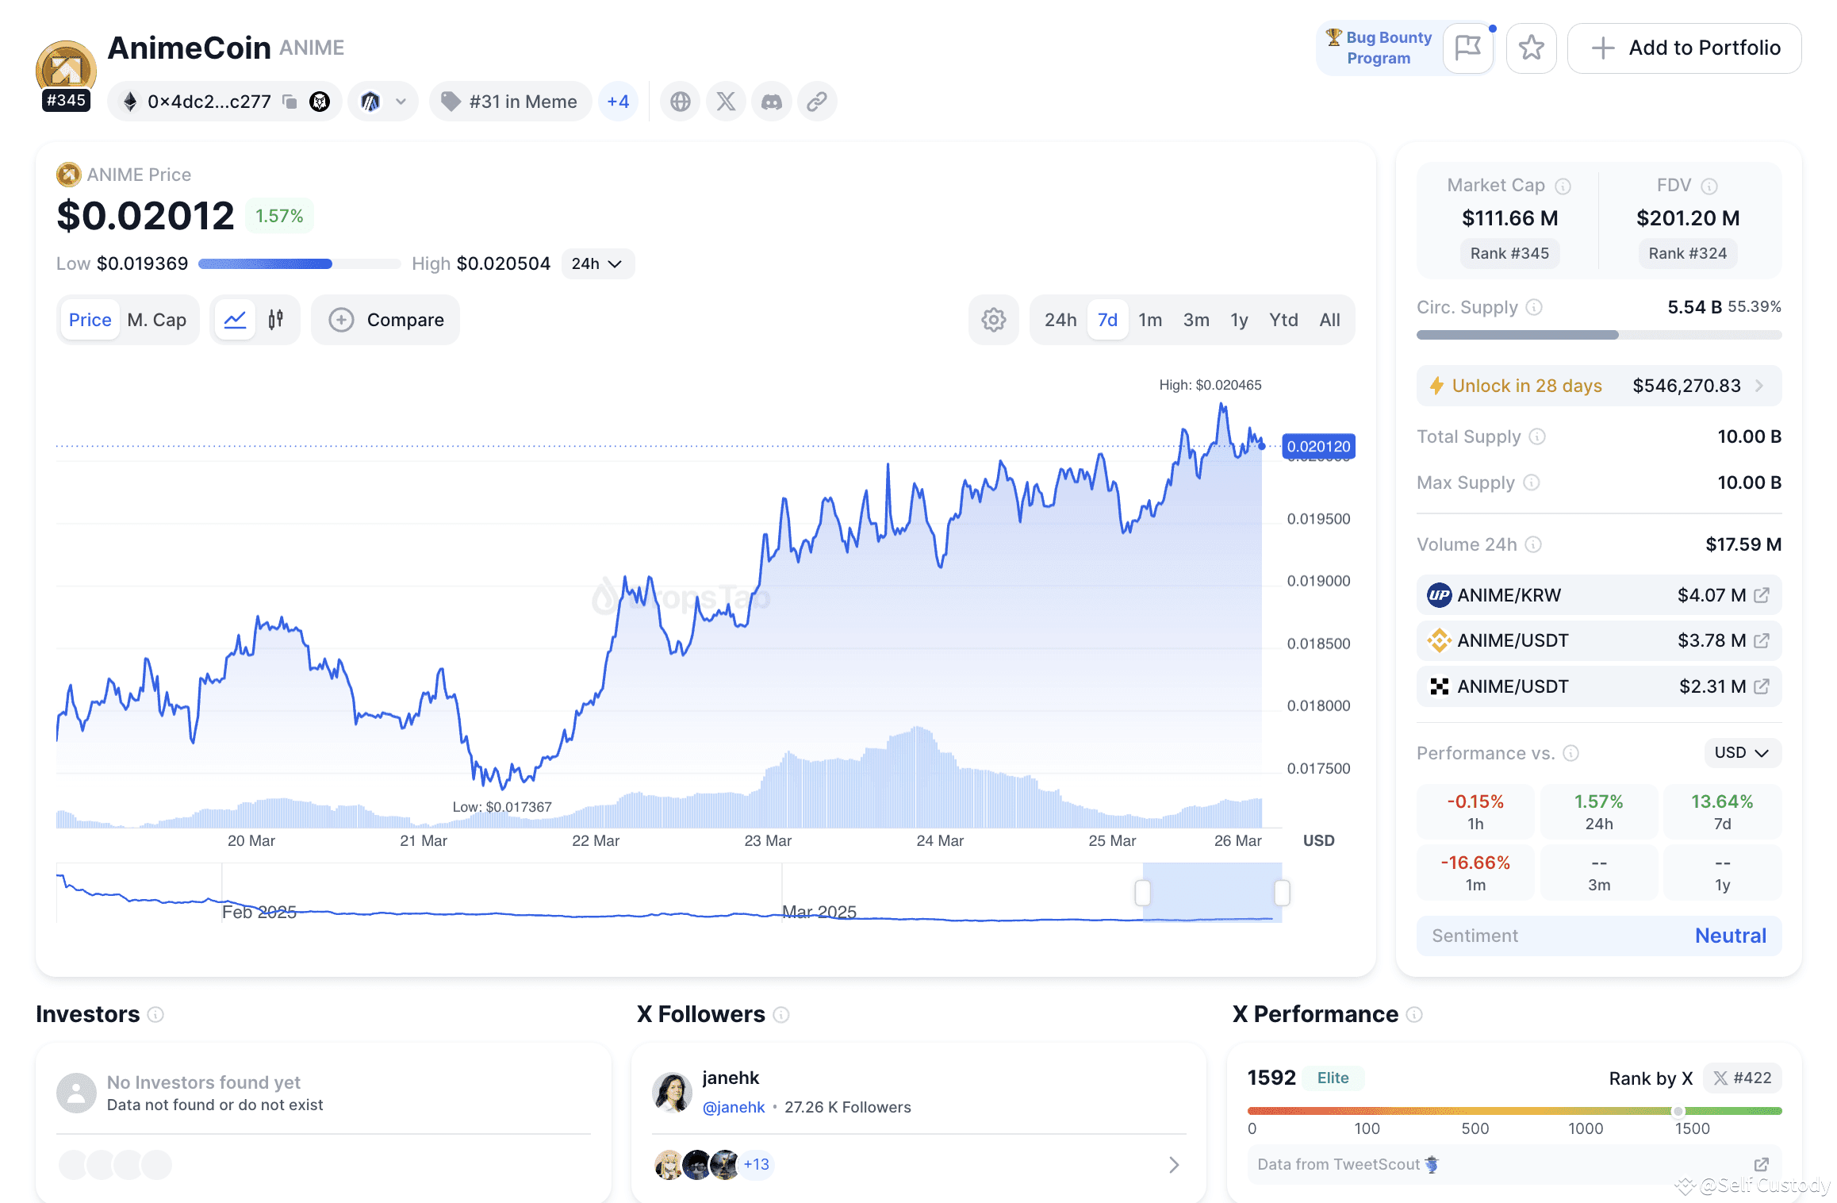Click the Market Cap info icon
Image resolution: width=1837 pixels, height=1203 pixels.
point(1563,186)
